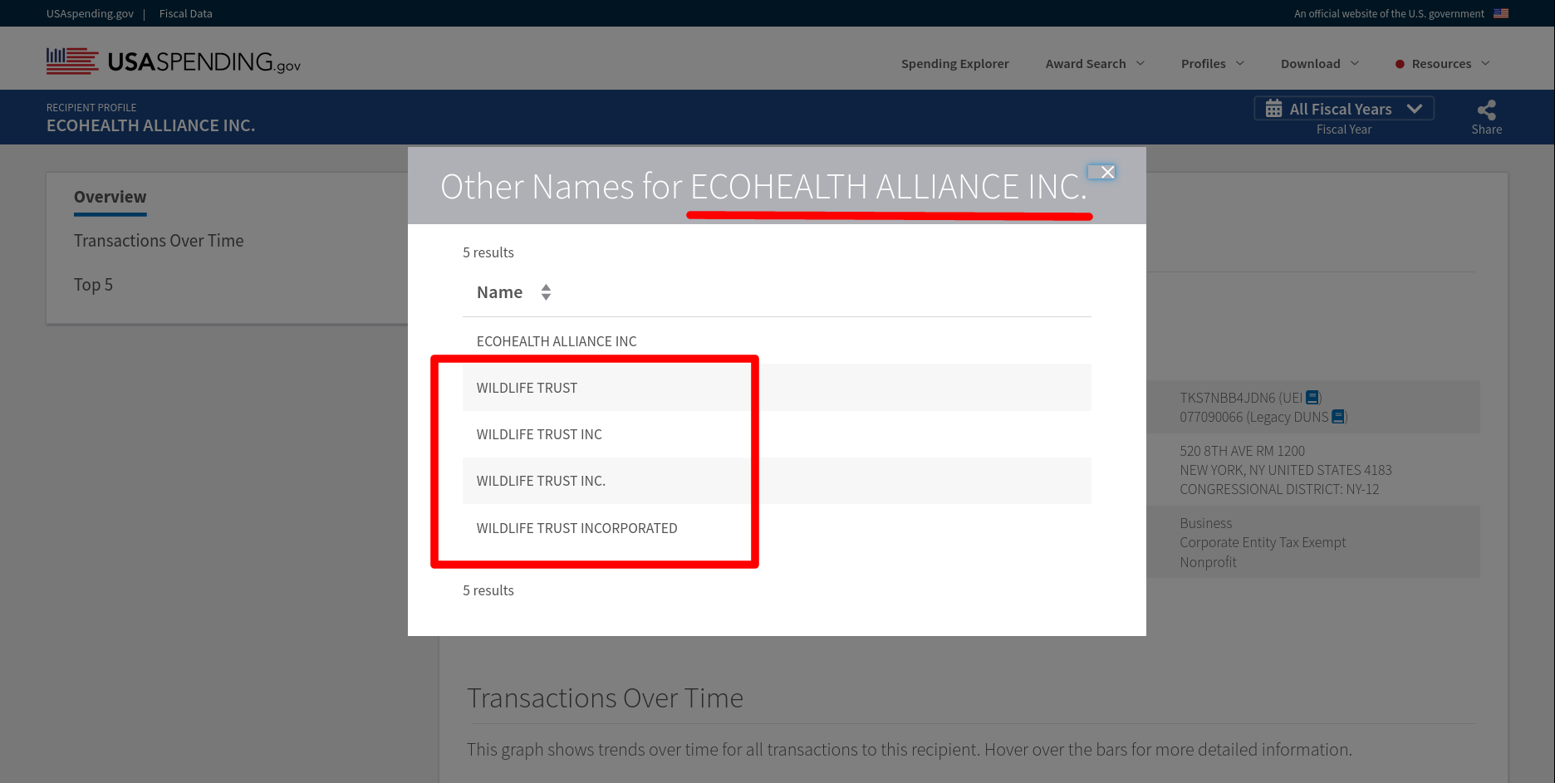The width and height of the screenshot is (1555, 783).
Task: Select WILDLIFE TRUST INCORPORATED row
Action: (x=777, y=528)
